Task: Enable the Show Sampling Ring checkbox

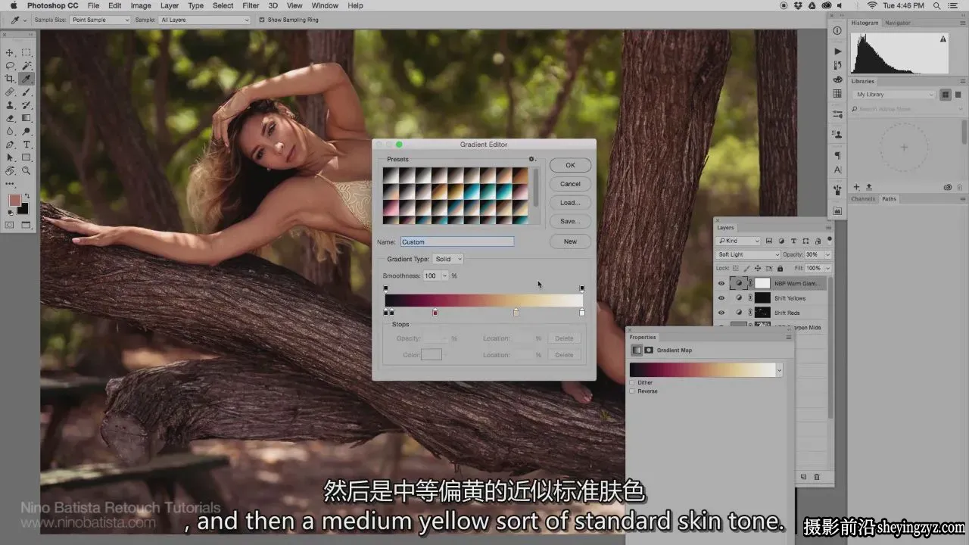Action: point(262,20)
